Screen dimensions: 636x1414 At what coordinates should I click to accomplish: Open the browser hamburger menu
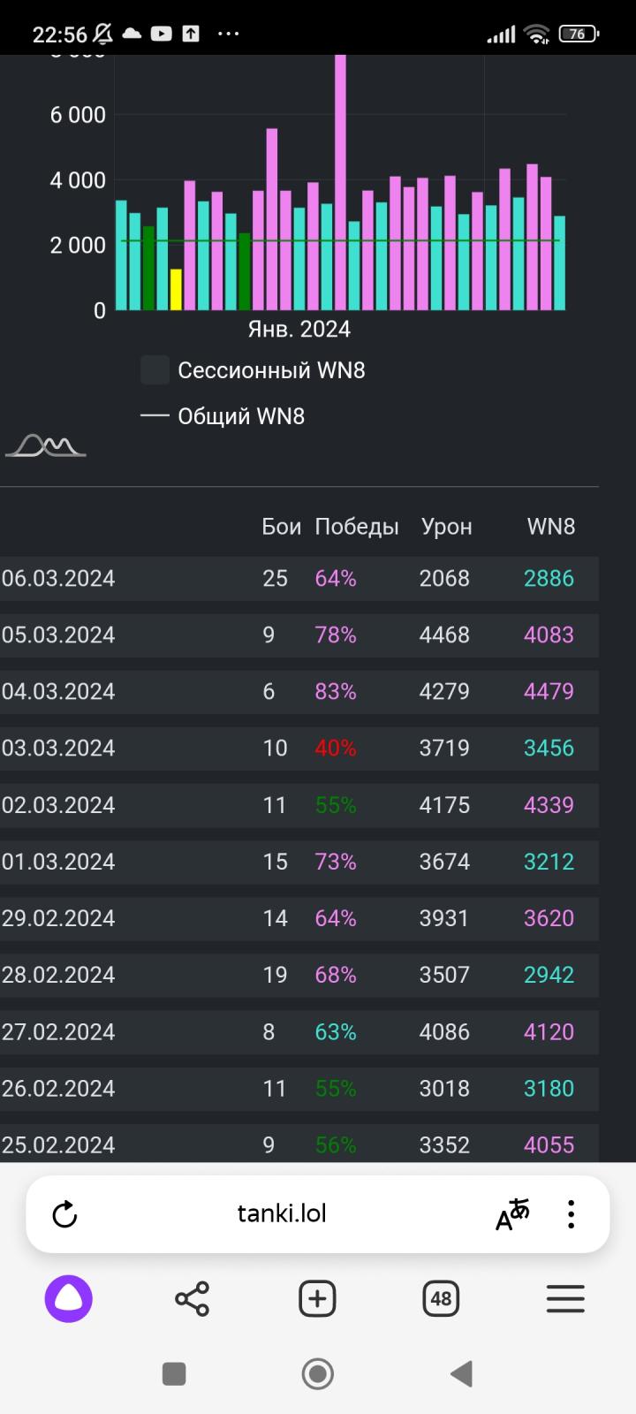point(565,1299)
